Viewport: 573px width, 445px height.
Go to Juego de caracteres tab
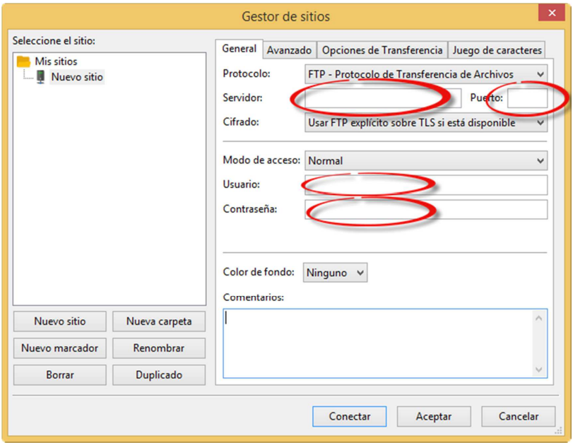[x=497, y=50]
